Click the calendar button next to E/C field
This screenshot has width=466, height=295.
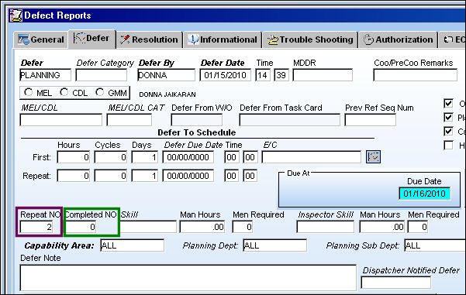coord(373,157)
